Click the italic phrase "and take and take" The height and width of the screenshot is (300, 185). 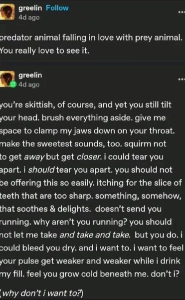click(x=95, y=235)
